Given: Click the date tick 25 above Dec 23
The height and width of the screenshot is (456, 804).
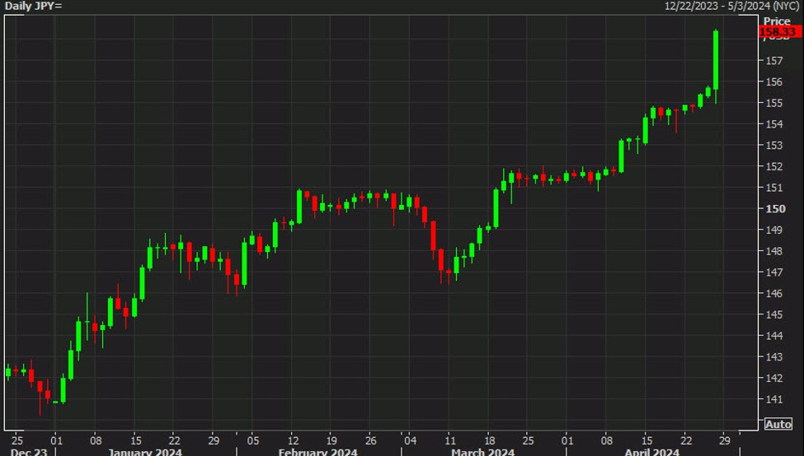Looking at the screenshot, I should (17, 440).
